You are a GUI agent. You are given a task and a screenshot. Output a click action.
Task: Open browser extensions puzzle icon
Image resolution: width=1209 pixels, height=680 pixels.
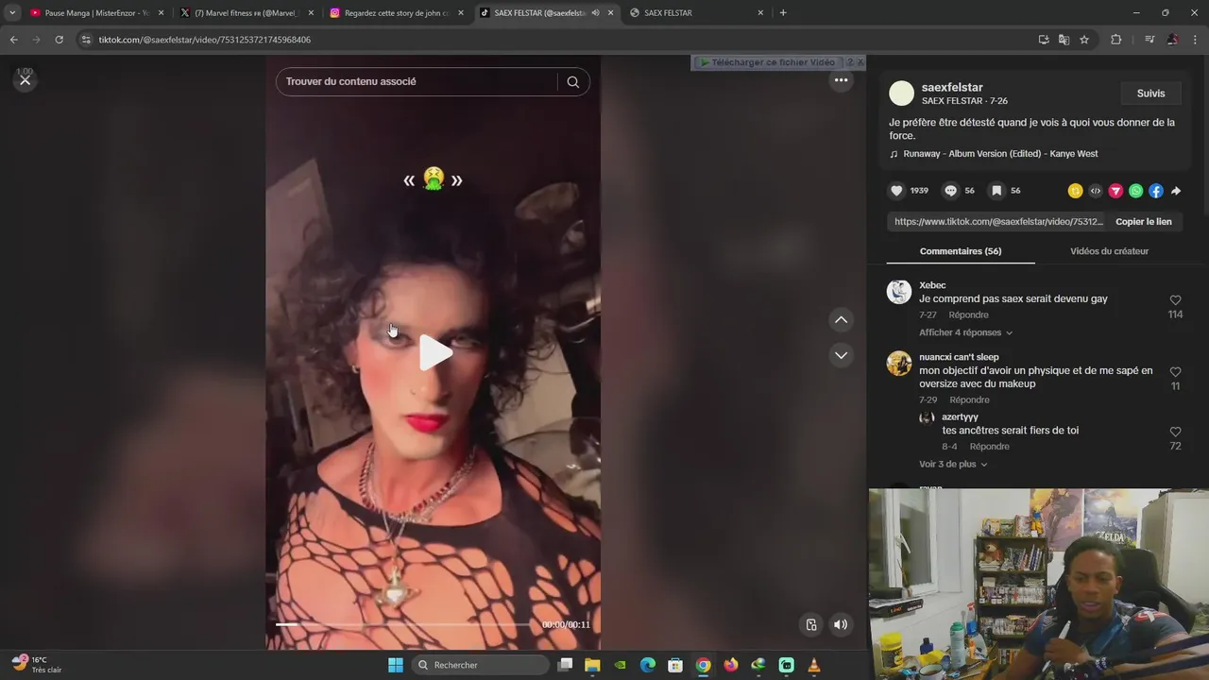click(x=1115, y=40)
